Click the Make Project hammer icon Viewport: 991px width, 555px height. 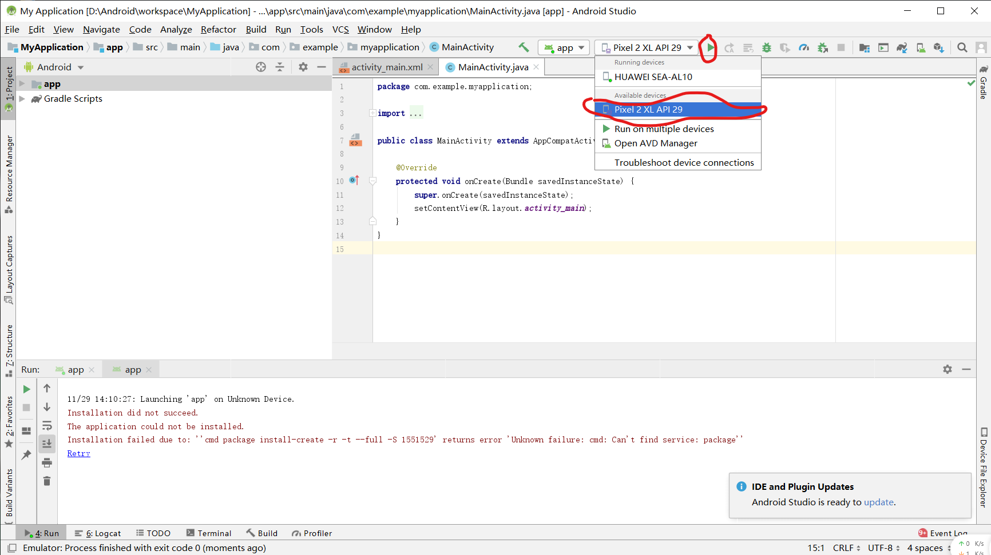pyautogui.click(x=524, y=47)
